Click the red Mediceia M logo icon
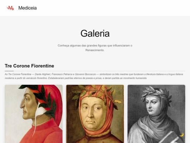This screenshot has width=190, height=143. (10, 8)
